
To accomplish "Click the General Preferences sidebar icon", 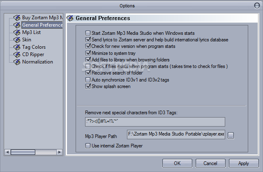I will coord(17,25).
